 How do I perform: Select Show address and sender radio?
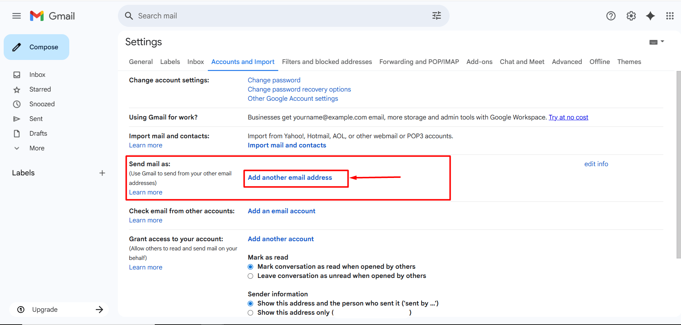pos(251,304)
